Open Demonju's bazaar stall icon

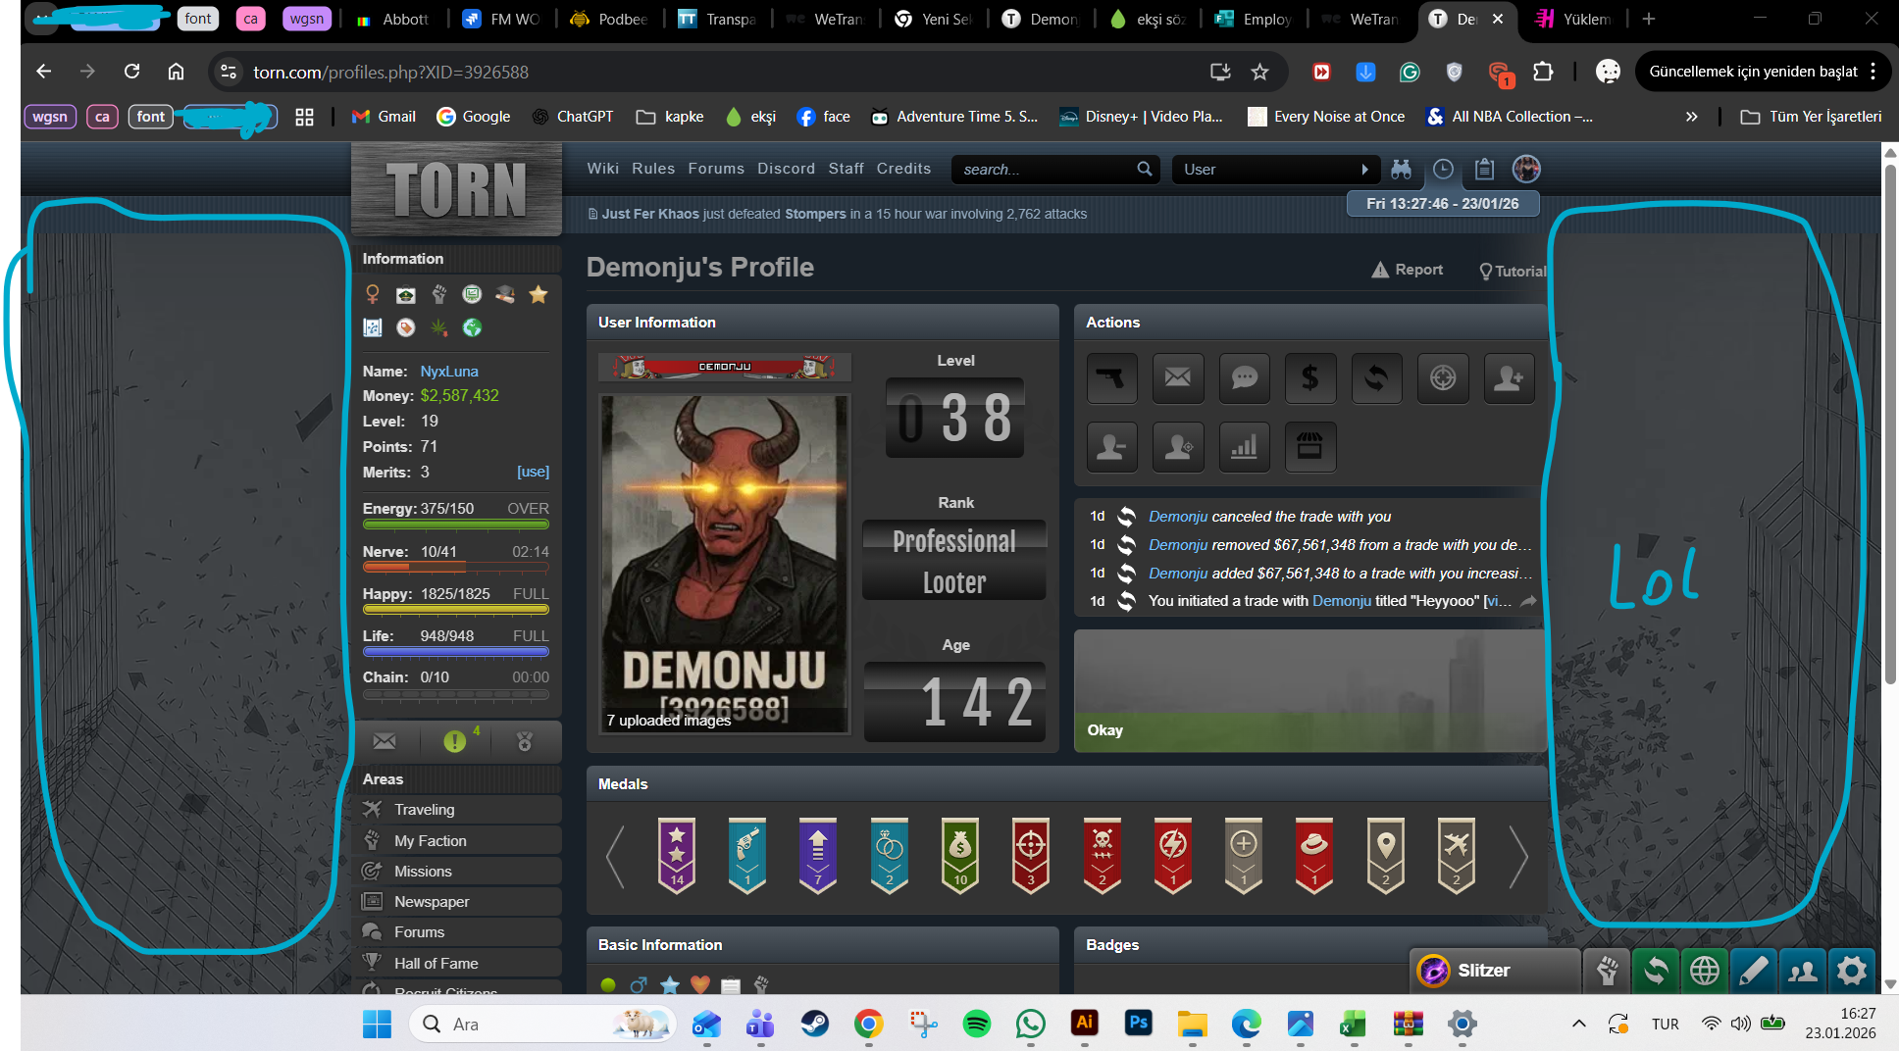point(1310,447)
